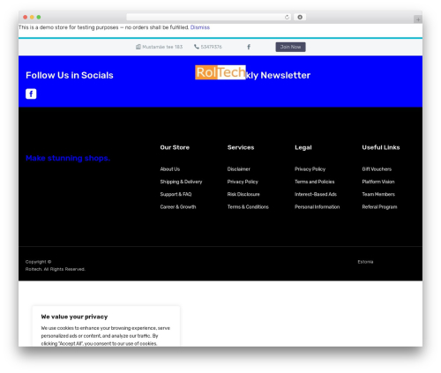Viewport: 441px width, 373px height.
Task: Open the Disclaimer link under Services
Action: (x=239, y=169)
